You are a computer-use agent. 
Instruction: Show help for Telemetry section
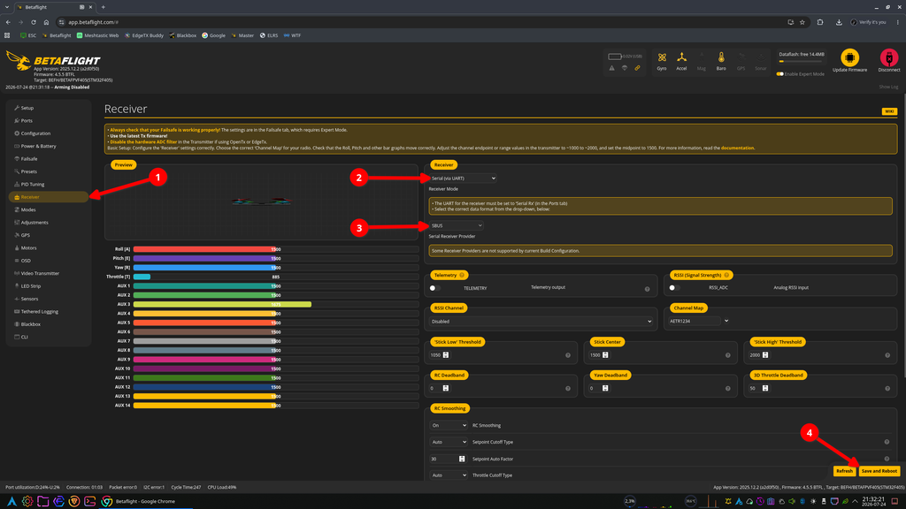coord(462,276)
